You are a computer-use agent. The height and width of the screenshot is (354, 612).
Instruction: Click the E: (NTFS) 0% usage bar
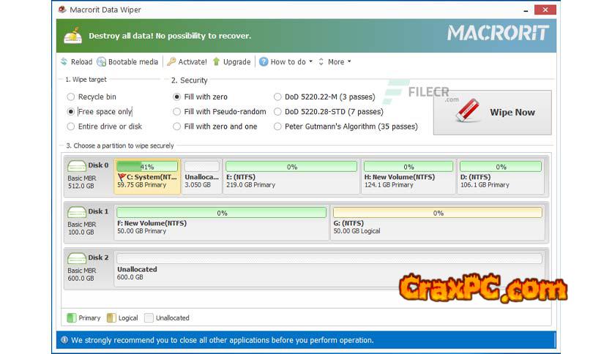291,167
